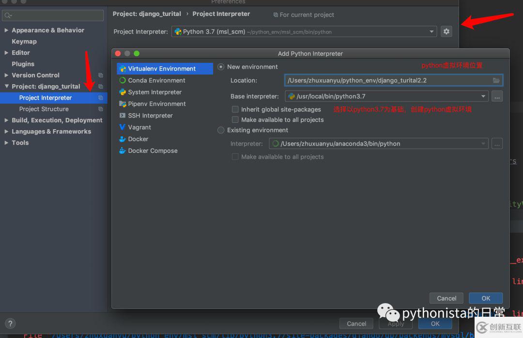The image size is (523, 338).
Task: Open Project Structure settings
Action: tap(44, 109)
